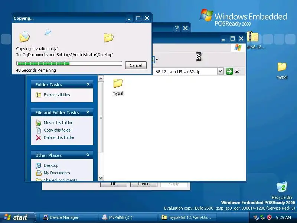Open My Documents from Other Places
The width and height of the screenshot is (297, 223).
pos(57,173)
